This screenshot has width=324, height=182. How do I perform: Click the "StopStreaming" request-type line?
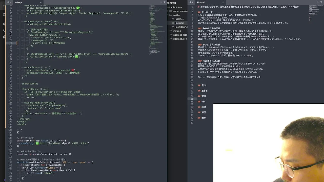pyautogui.click(x=47, y=105)
